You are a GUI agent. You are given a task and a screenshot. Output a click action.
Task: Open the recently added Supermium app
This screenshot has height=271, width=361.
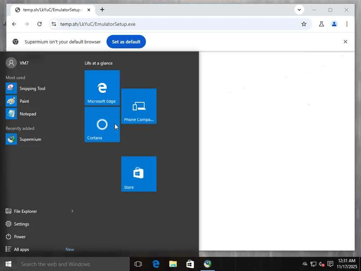click(x=39, y=139)
